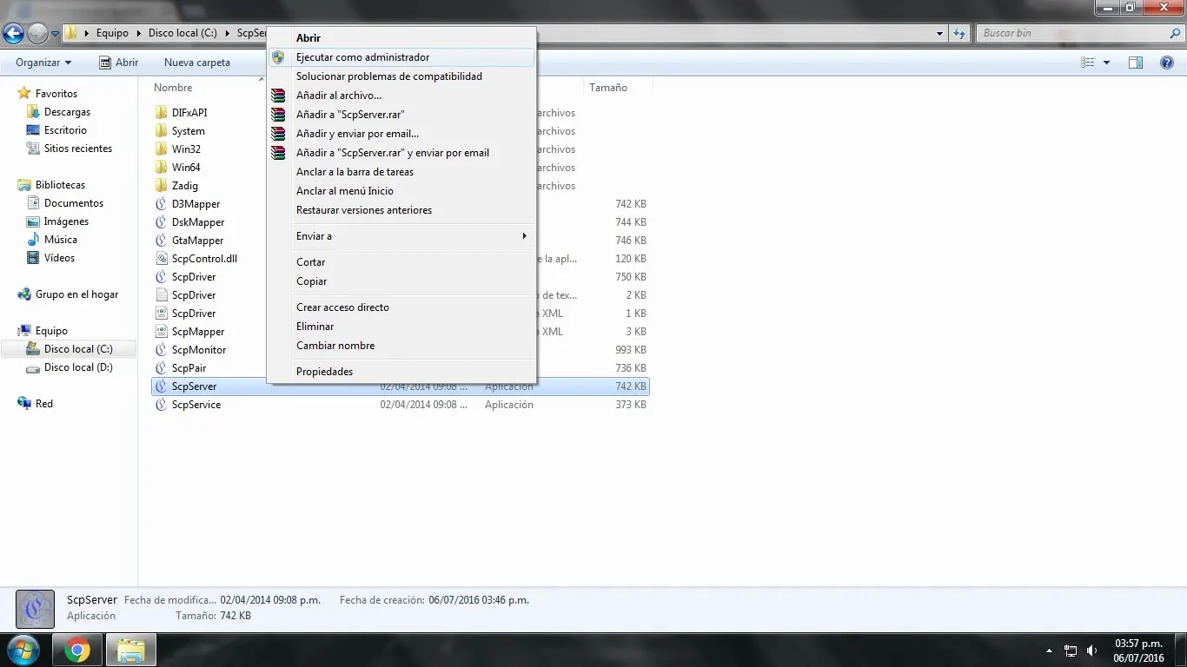The height and width of the screenshot is (667, 1187).
Task: Choose Añadir a "ScpServer.rar" option
Action: click(401, 115)
